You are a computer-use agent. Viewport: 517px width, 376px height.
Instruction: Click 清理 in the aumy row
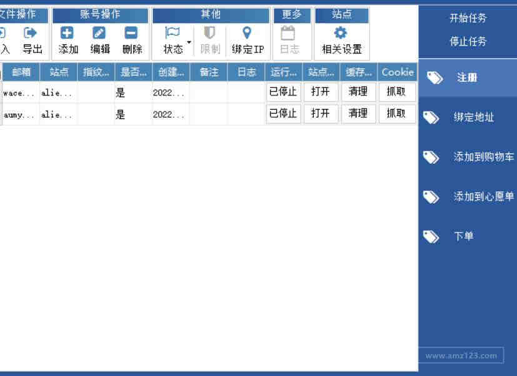[x=358, y=113]
